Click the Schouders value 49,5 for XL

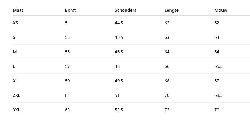tap(119, 81)
